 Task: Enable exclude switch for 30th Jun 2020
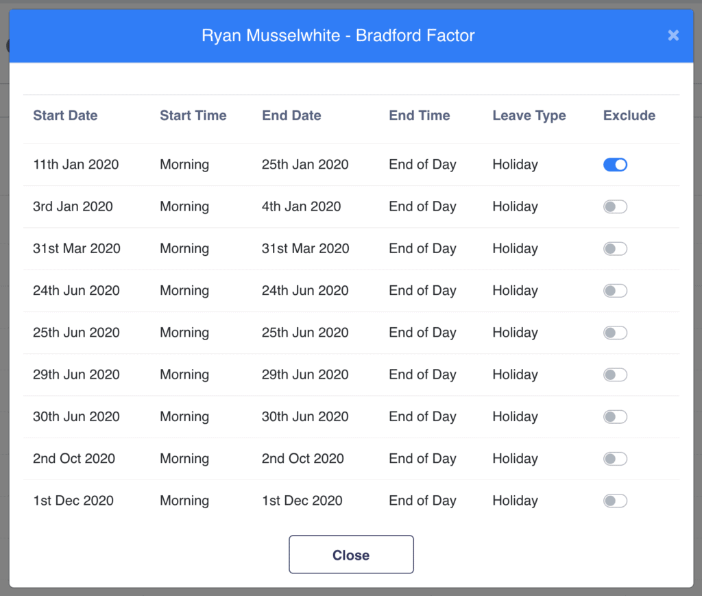615,416
